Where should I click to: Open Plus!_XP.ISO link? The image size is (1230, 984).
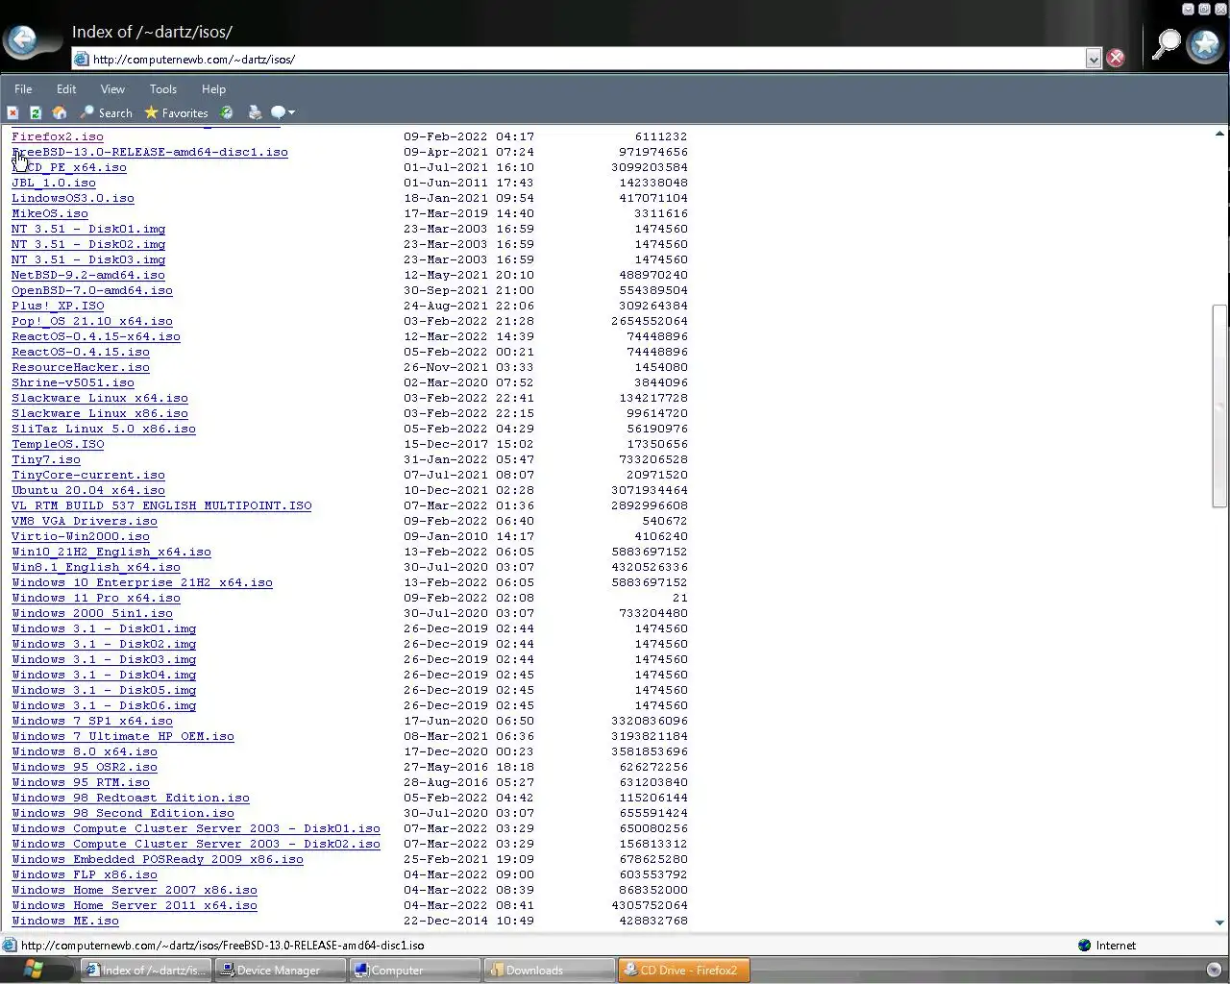click(58, 306)
